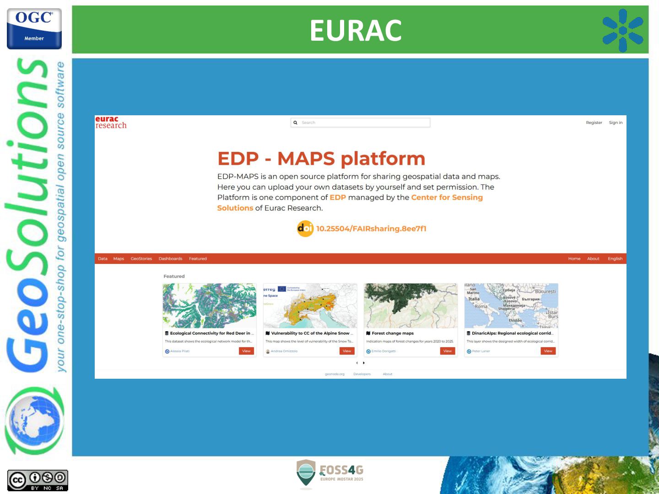Click the GeoSolutions globe logo
The height and width of the screenshot is (494, 659).
pos(35,420)
